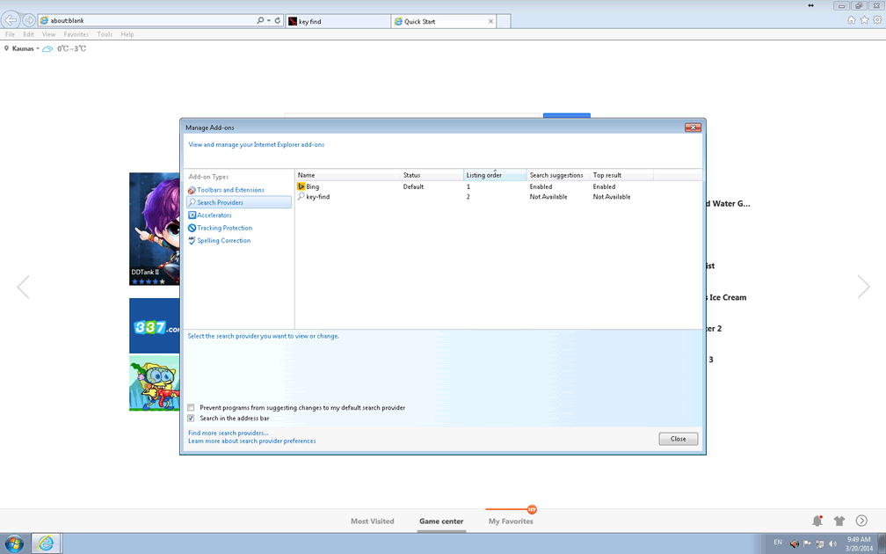Switch to the Most Visited tab
The height and width of the screenshot is (554, 886).
click(x=372, y=521)
